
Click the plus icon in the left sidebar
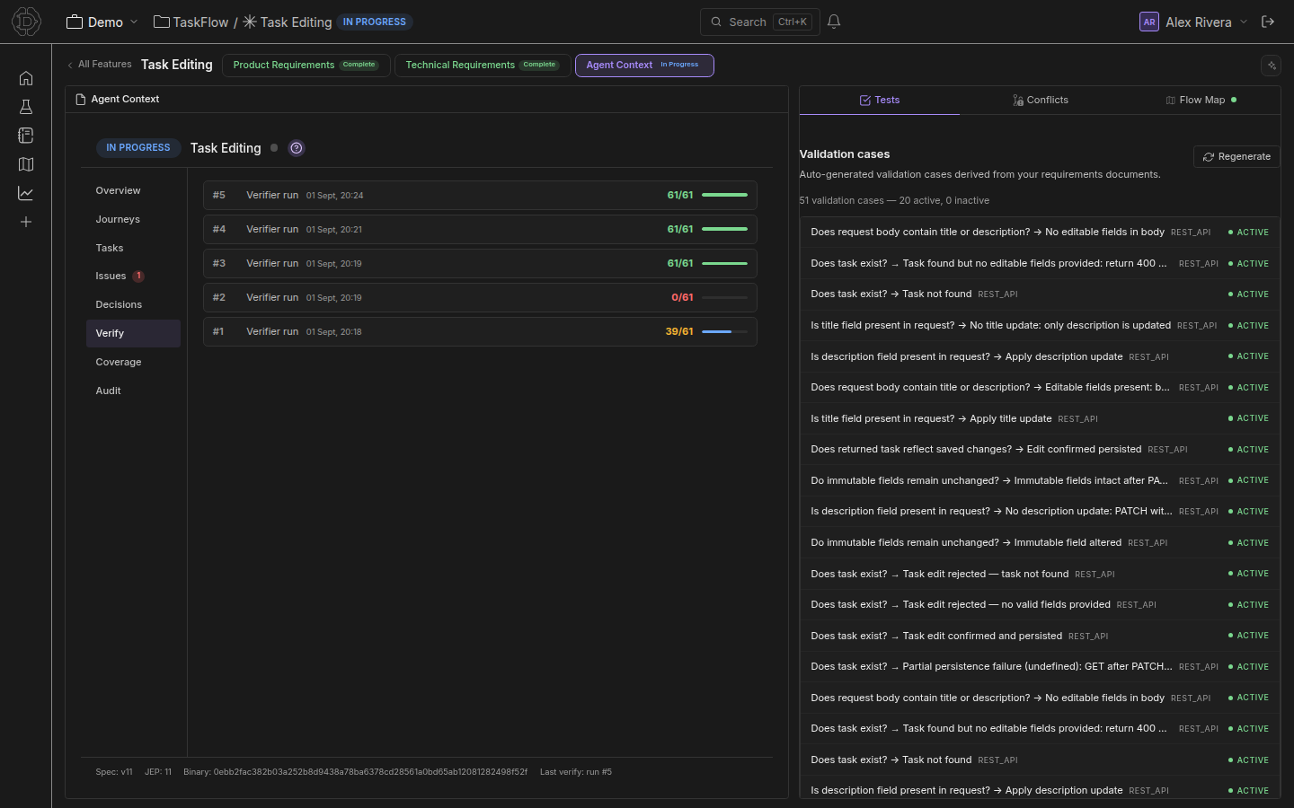coord(26,222)
